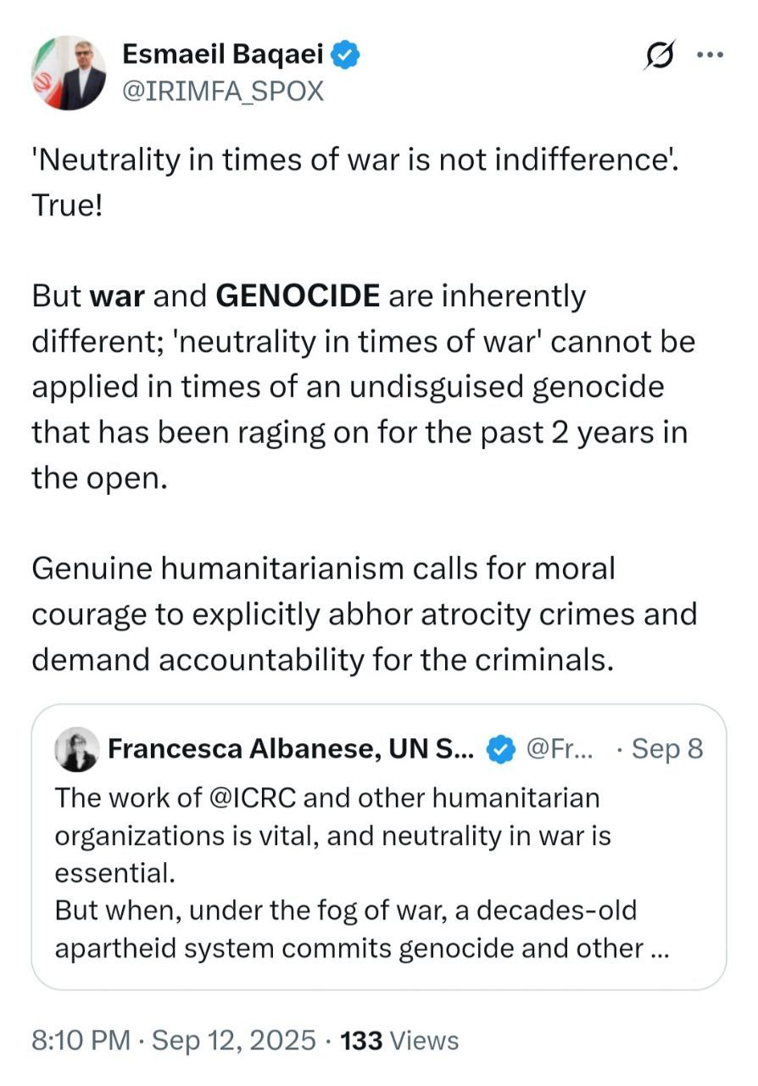Click Esmaeil Baqaei's blue verified badge
Screen dimensions: 758x1086
tap(347, 54)
